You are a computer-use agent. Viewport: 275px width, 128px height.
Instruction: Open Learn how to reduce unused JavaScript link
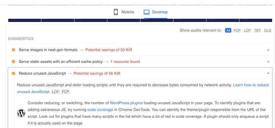click(x=251, y=85)
